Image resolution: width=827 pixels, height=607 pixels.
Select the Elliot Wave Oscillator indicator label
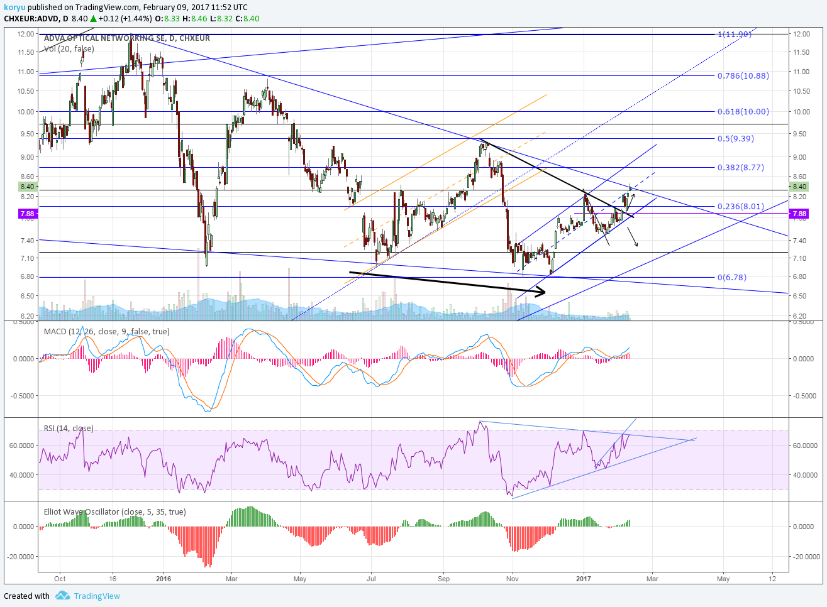coord(114,511)
